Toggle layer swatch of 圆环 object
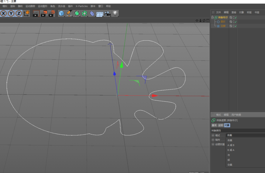Screen dimensions: 265x173 tap(231, 22)
